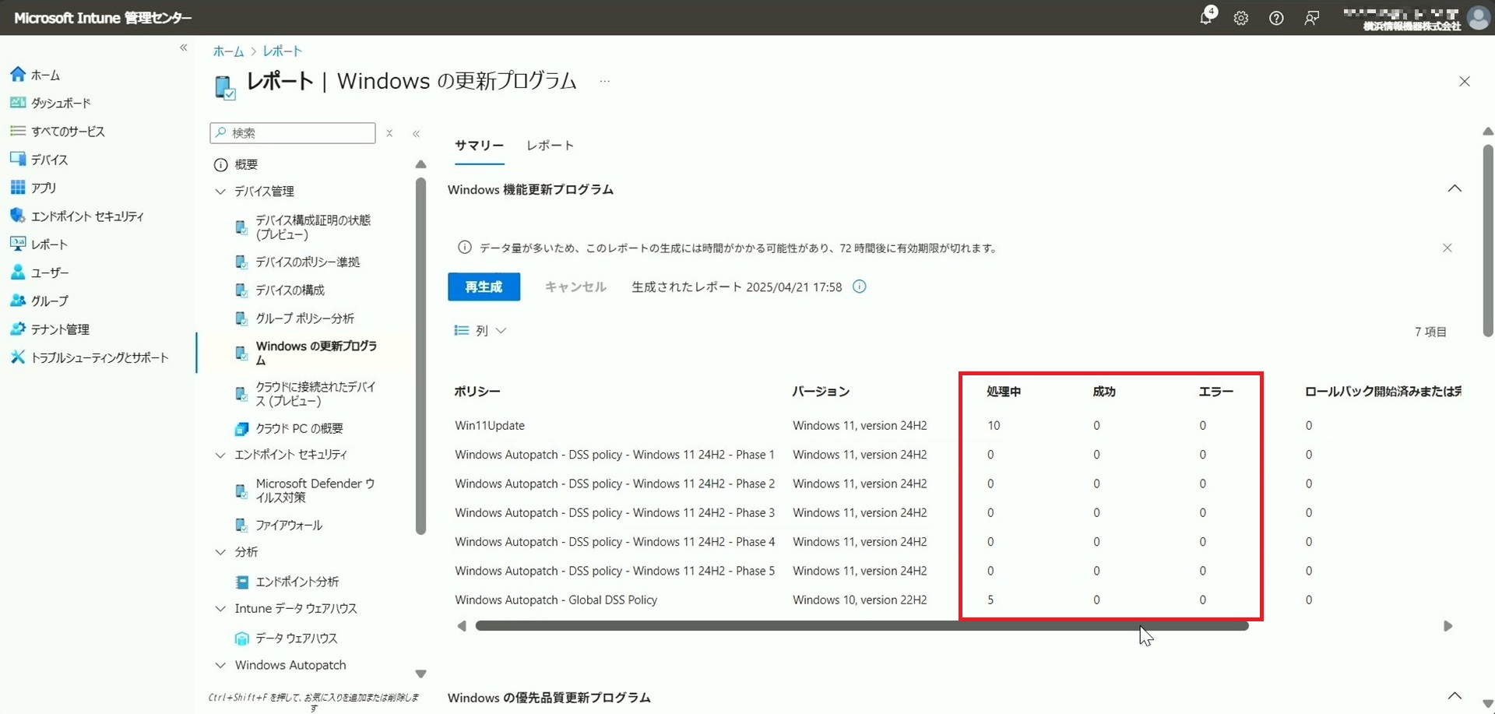Sort table by ポリシー column header

477,391
